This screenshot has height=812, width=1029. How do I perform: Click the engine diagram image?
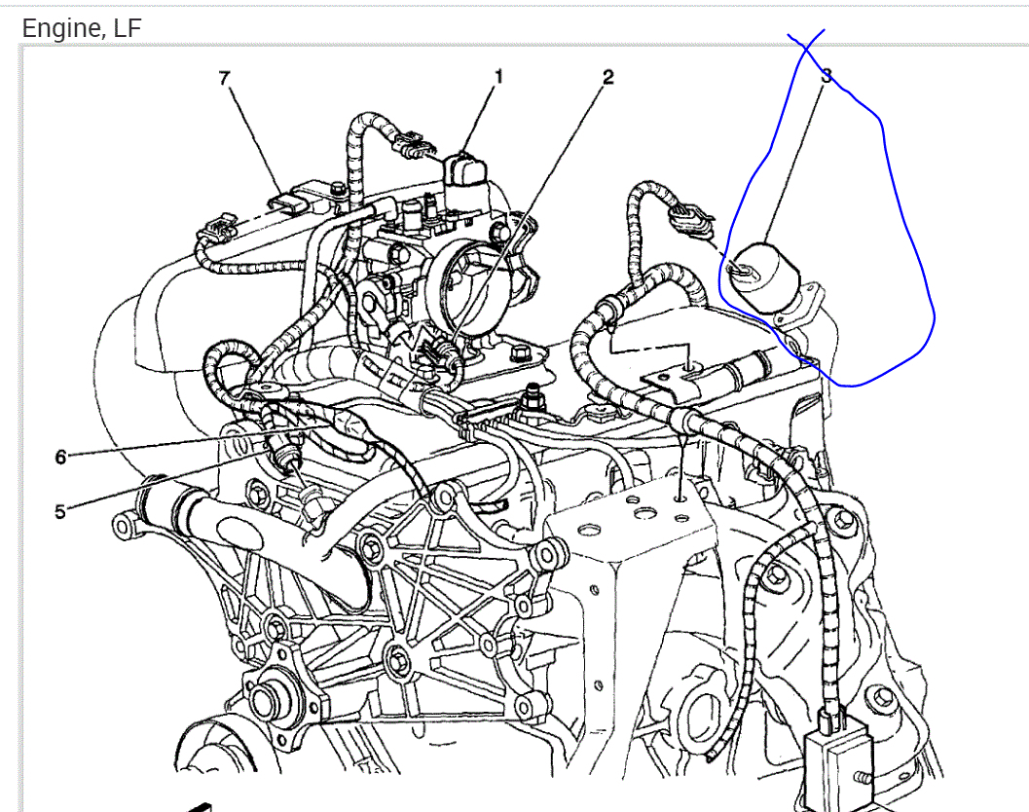click(525, 428)
